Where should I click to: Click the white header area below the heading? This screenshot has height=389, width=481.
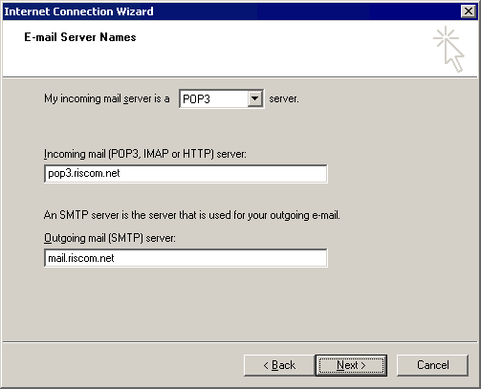click(x=223, y=60)
